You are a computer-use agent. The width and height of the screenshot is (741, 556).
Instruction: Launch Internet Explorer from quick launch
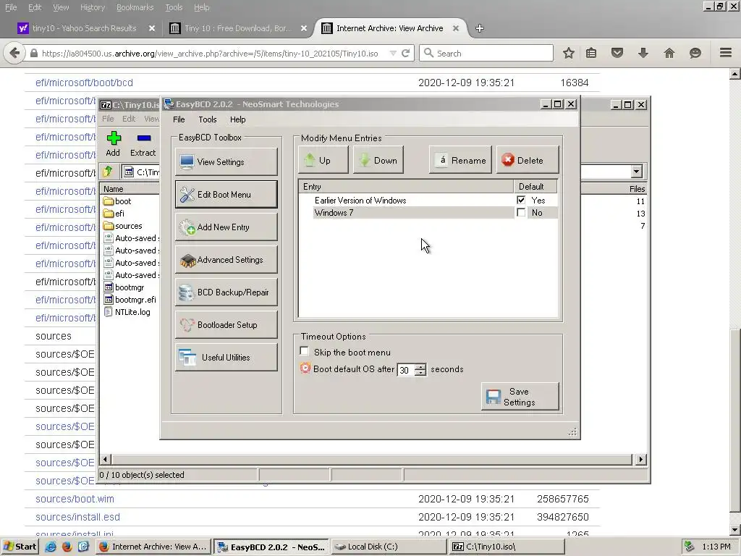point(51,547)
